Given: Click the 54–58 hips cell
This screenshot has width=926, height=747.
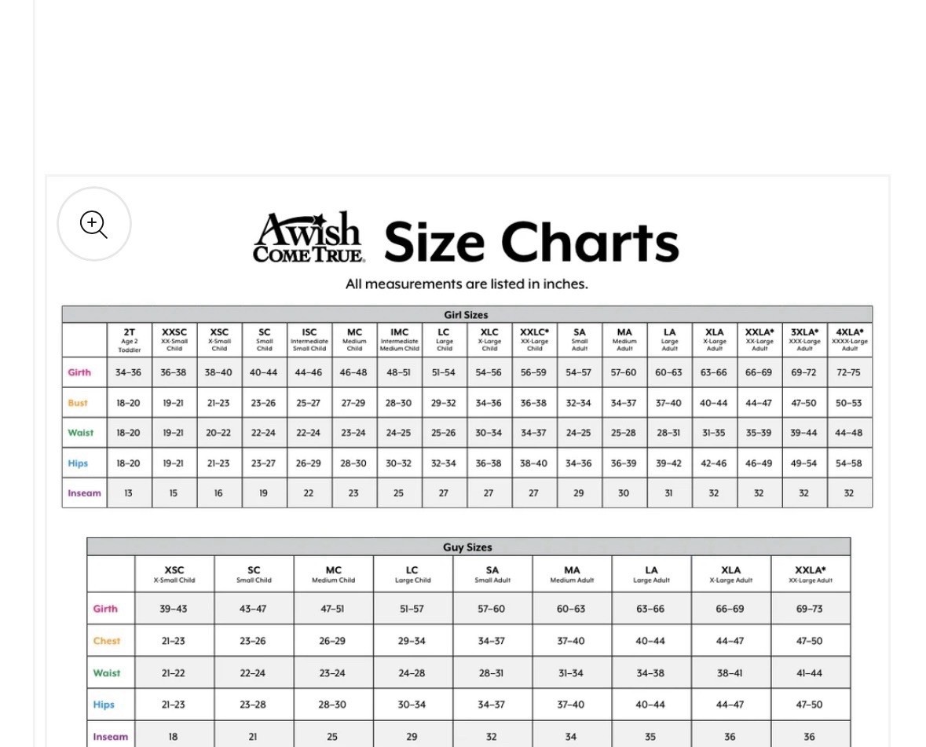Looking at the screenshot, I should (849, 463).
